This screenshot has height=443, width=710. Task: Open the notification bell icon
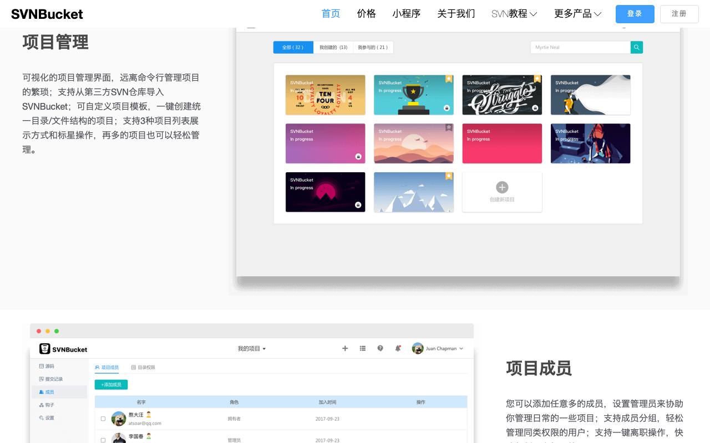click(398, 348)
